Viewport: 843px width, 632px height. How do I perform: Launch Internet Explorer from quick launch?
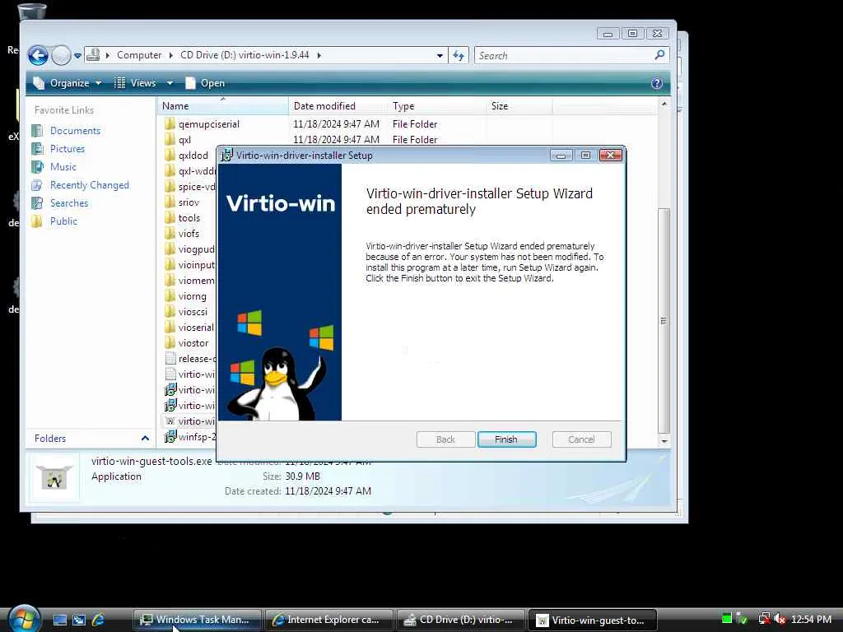tap(98, 620)
